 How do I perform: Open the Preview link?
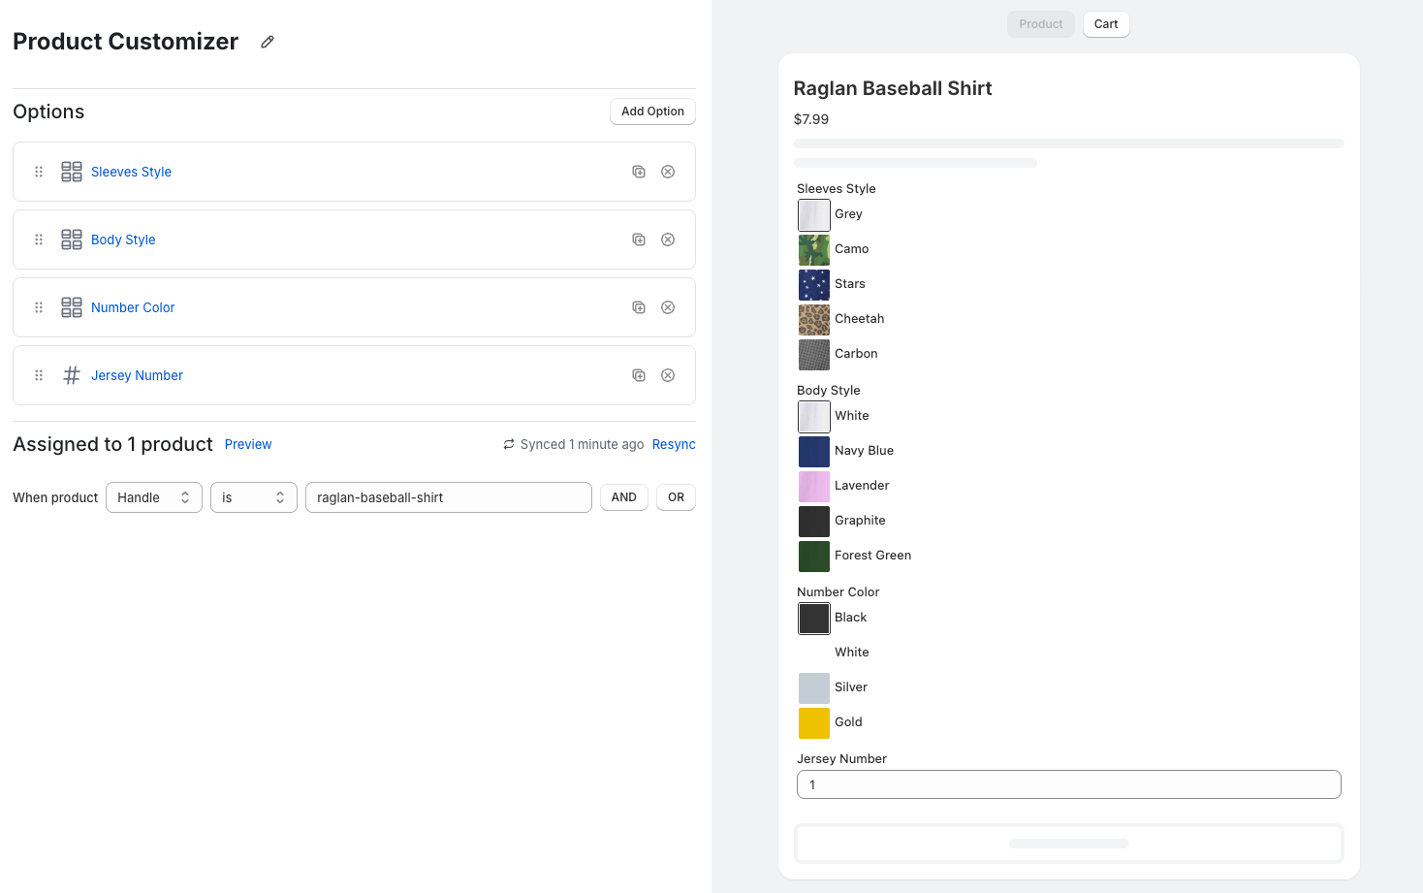(x=248, y=444)
